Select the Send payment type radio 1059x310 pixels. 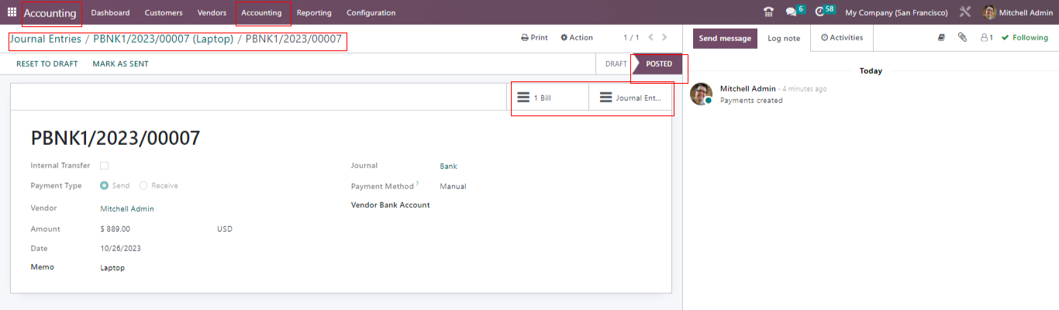[105, 186]
